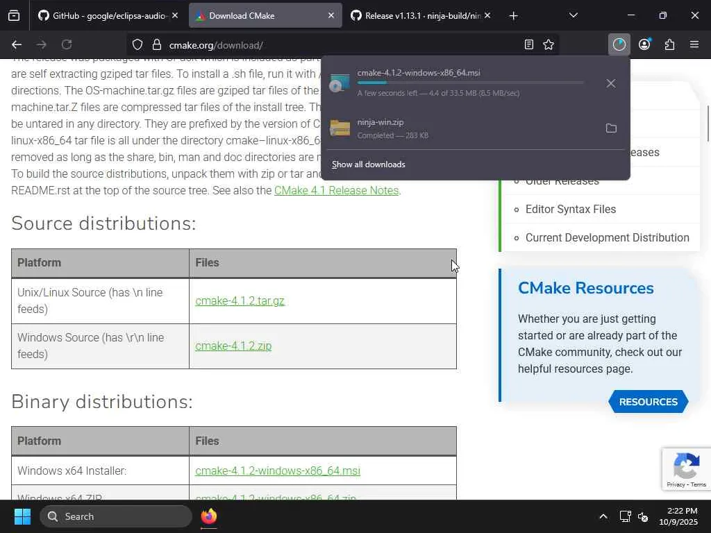This screenshot has width=711, height=533.
Task: Click Source distributions heading
Action: point(103,223)
